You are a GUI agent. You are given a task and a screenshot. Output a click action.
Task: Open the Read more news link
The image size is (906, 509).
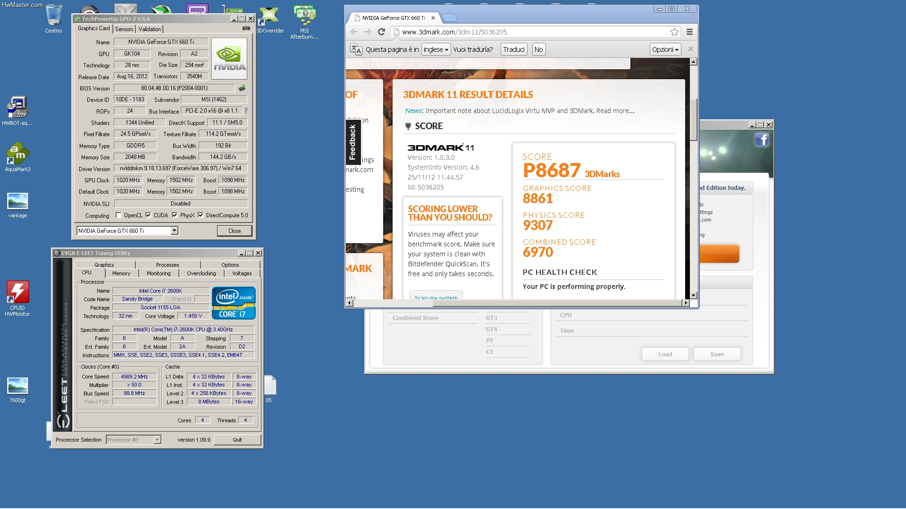[615, 111]
